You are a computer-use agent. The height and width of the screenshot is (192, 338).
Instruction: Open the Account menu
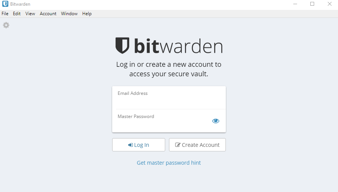48,14
